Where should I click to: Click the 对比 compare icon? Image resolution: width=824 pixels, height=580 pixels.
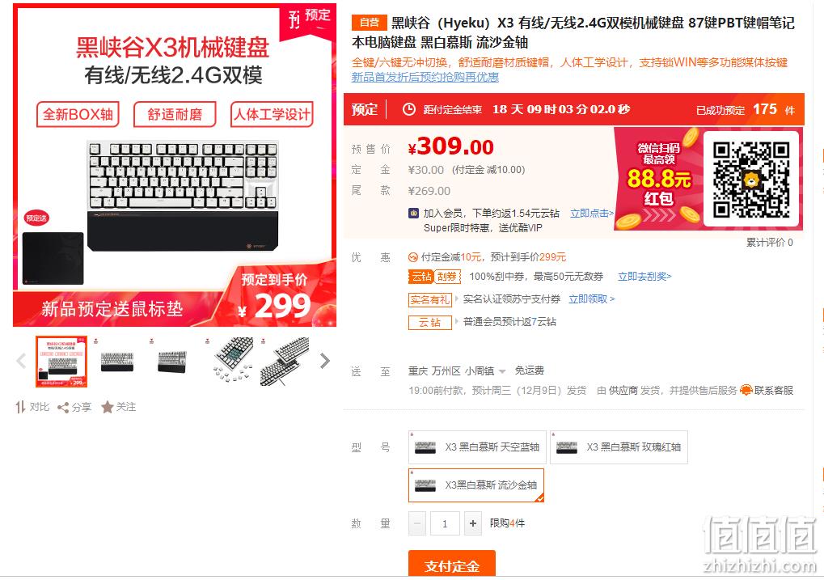pos(20,407)
